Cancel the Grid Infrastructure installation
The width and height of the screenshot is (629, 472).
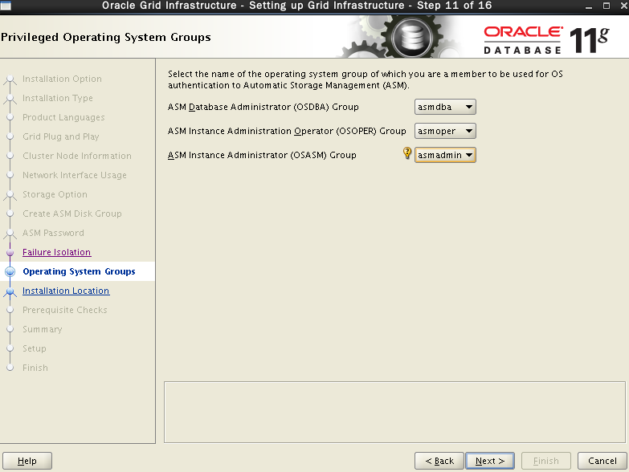tap(602, 461)
